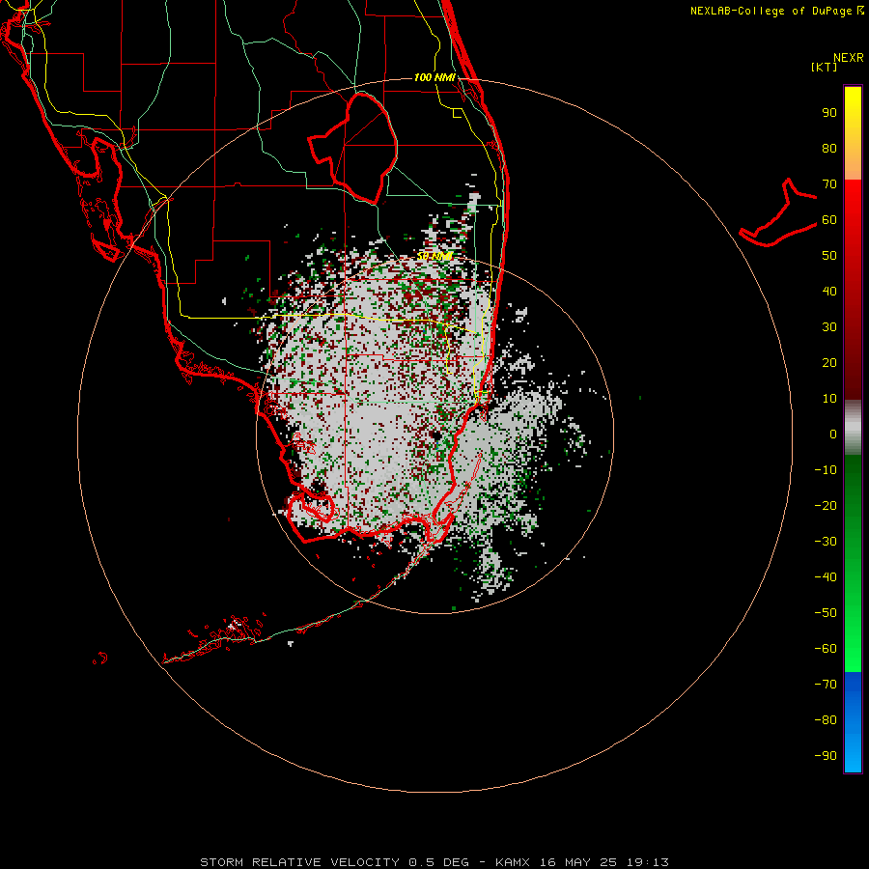Click the 50 NMI range ring label
The height and width of the screenshot is (869, 869).
[434, 256]
